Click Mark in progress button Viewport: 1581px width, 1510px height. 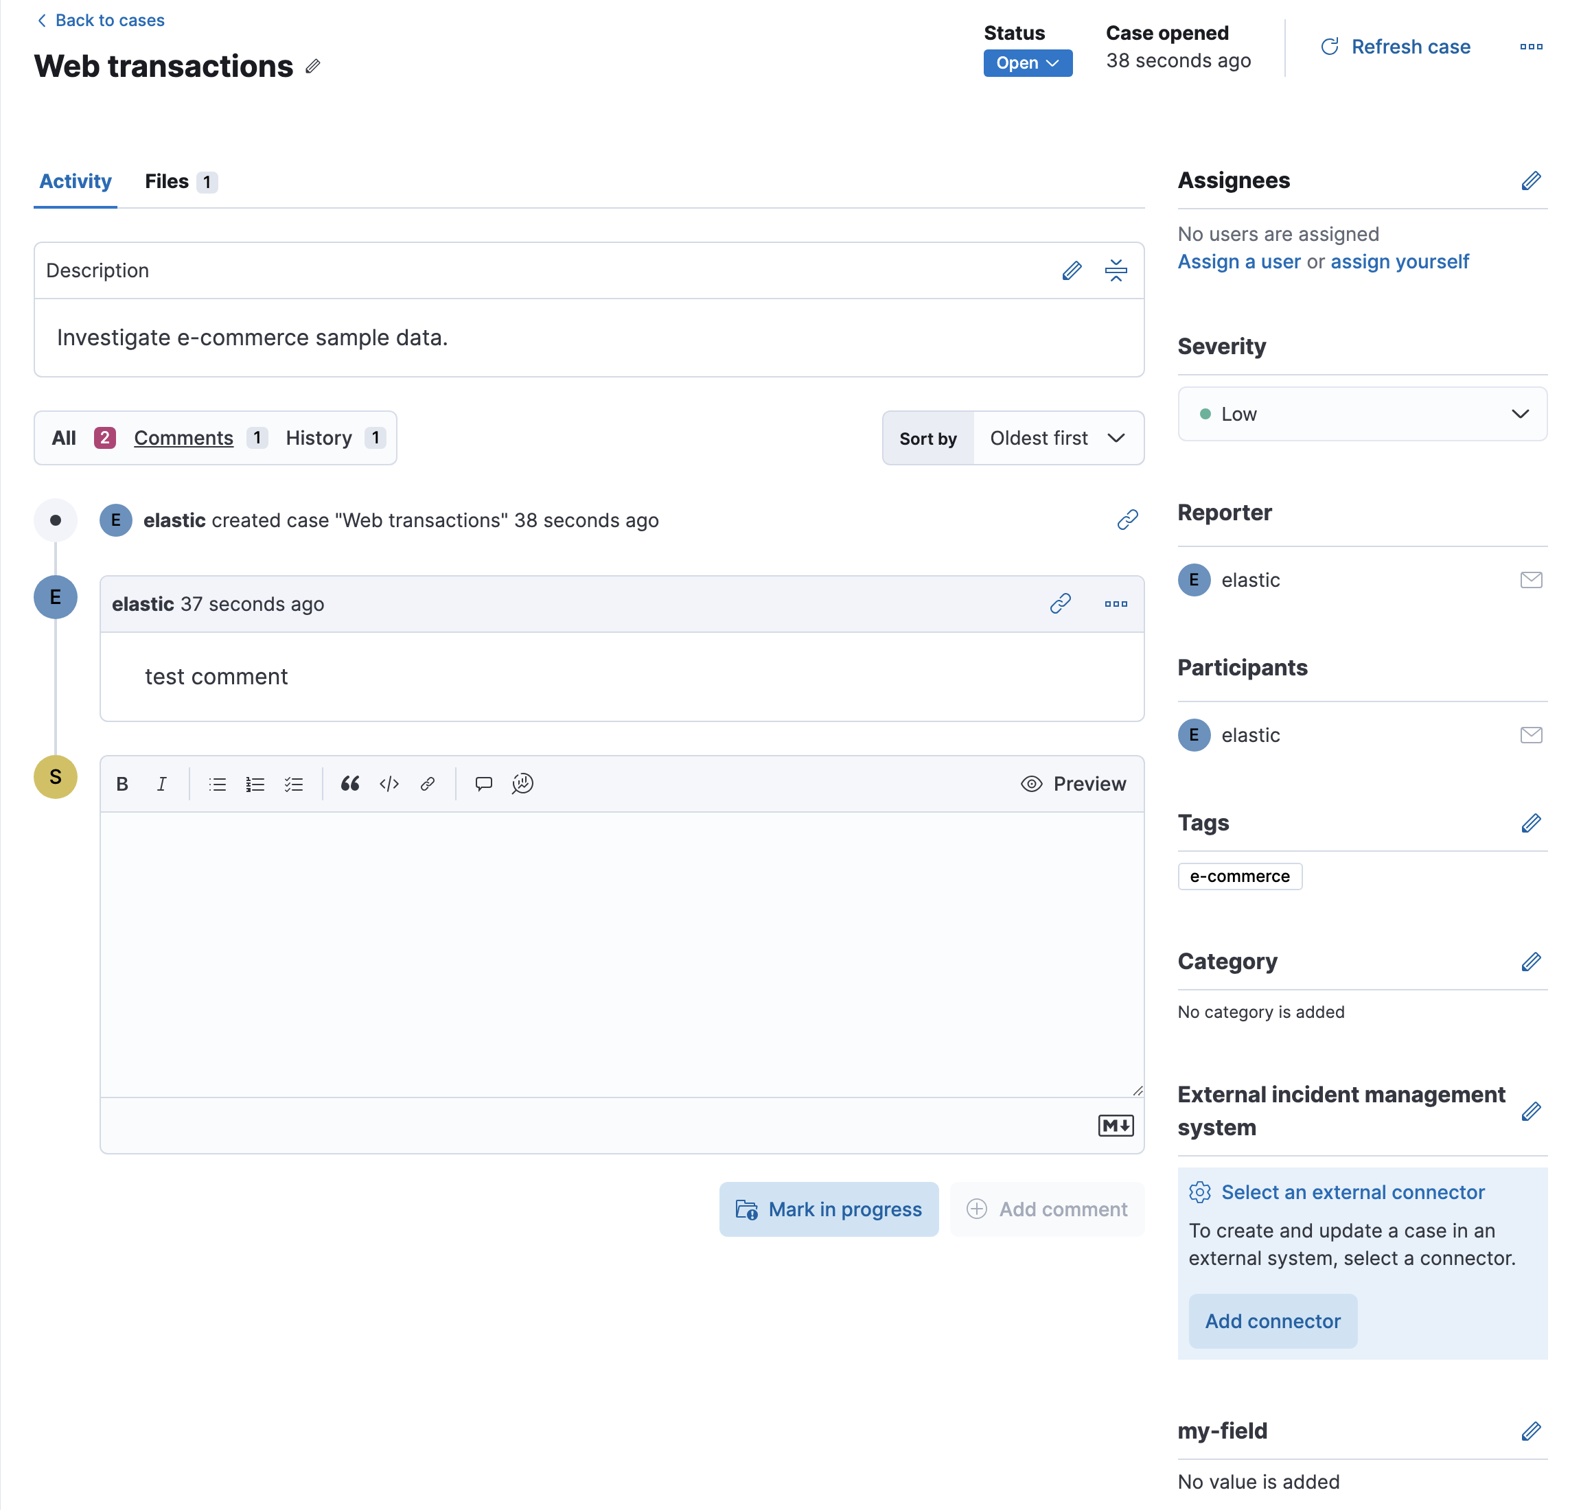pos(827,1209)
